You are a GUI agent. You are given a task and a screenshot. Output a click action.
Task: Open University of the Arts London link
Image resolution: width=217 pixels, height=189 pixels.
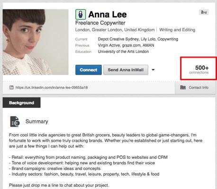tap(123, 52)
